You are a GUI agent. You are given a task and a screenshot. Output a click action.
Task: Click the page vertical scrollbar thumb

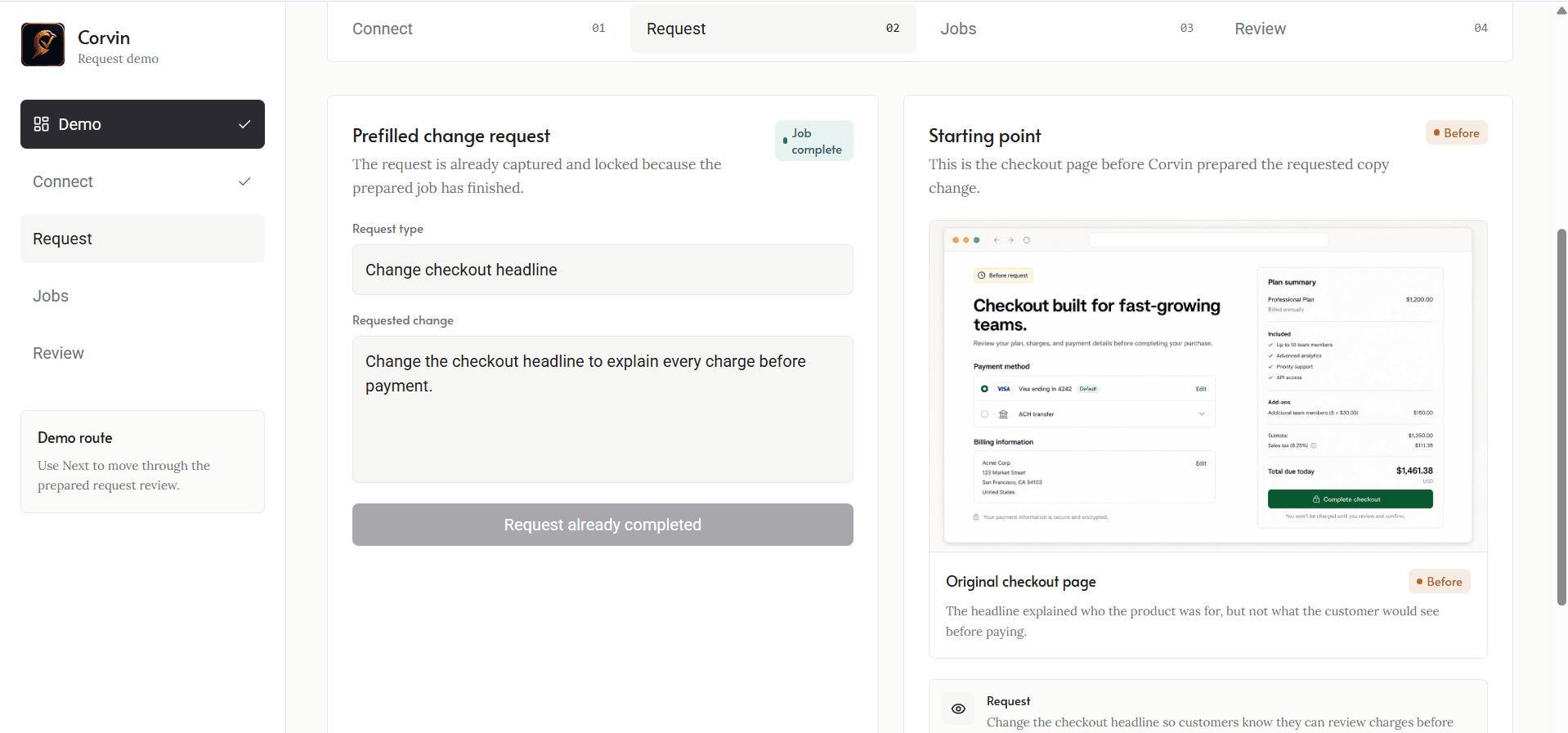coord(1561,417)
